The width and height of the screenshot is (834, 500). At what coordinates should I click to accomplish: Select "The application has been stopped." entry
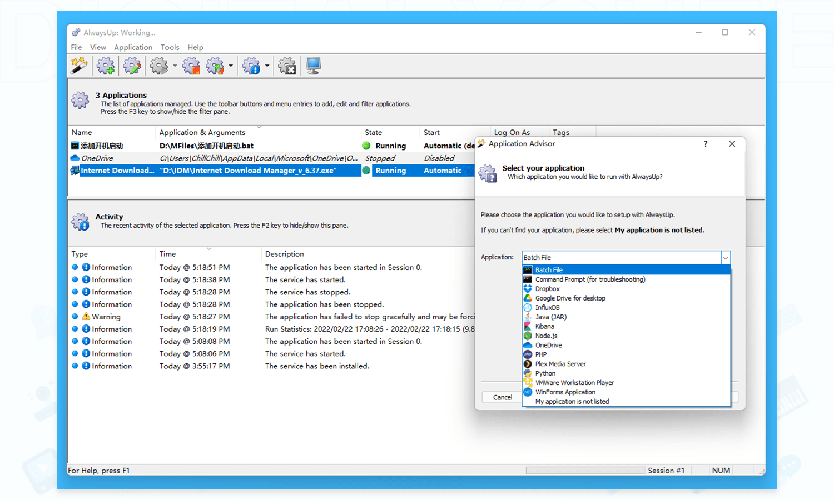pos(324,304)
